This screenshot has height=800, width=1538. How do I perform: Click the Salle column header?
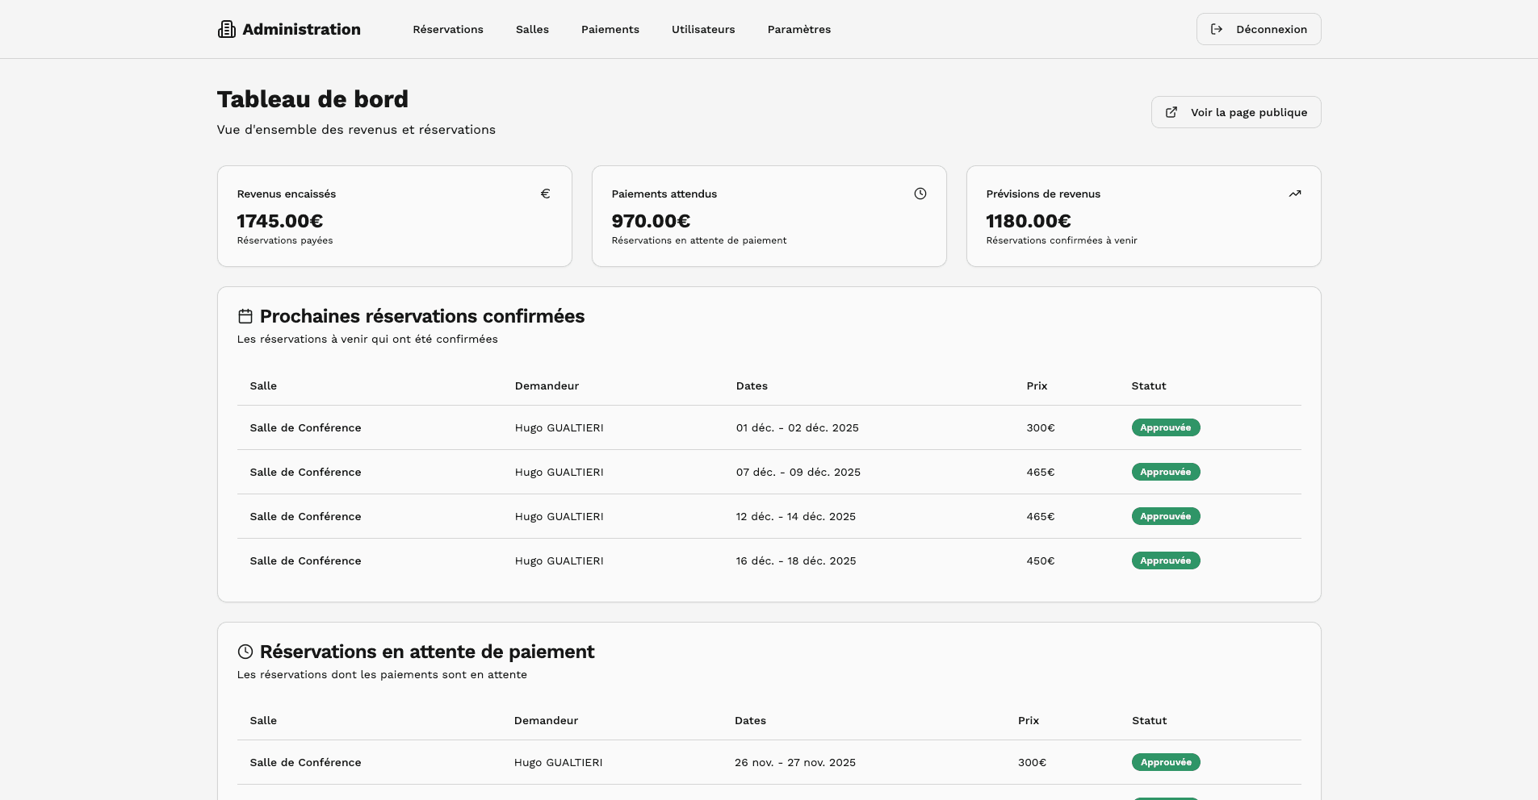pyautogui.click(x=263, y=385)
